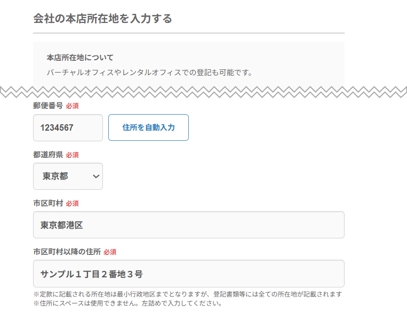Image resolution: width=407 pixels, height=320 pixels.
Task: Click the 必須 badge beside 郵便番号
Action: [x=73, y=106]
